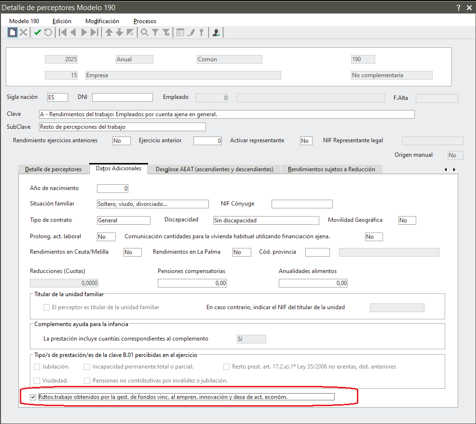This screenshot has height=424, width=476.
Task: Switch to Detalle de perceptores tab
Action: 53,169
